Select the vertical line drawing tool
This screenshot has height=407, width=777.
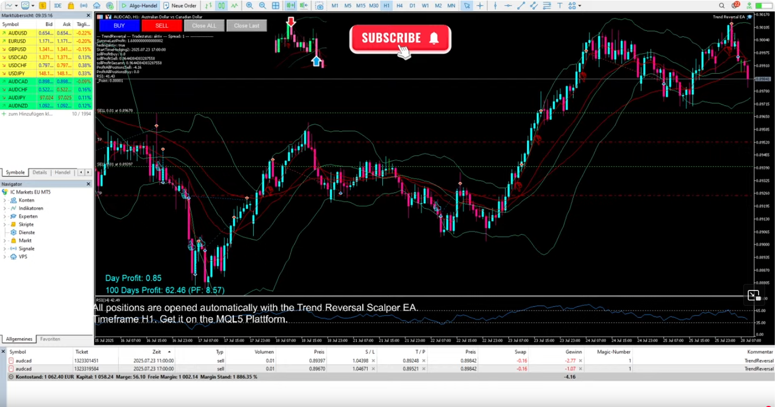click(495, 5)
